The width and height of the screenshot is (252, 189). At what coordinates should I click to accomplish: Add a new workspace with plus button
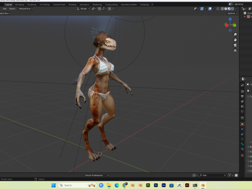point(152,5)
